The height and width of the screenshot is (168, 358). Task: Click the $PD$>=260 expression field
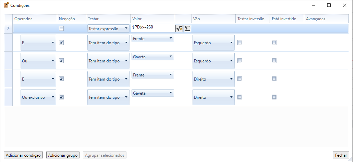click(153, 28)
